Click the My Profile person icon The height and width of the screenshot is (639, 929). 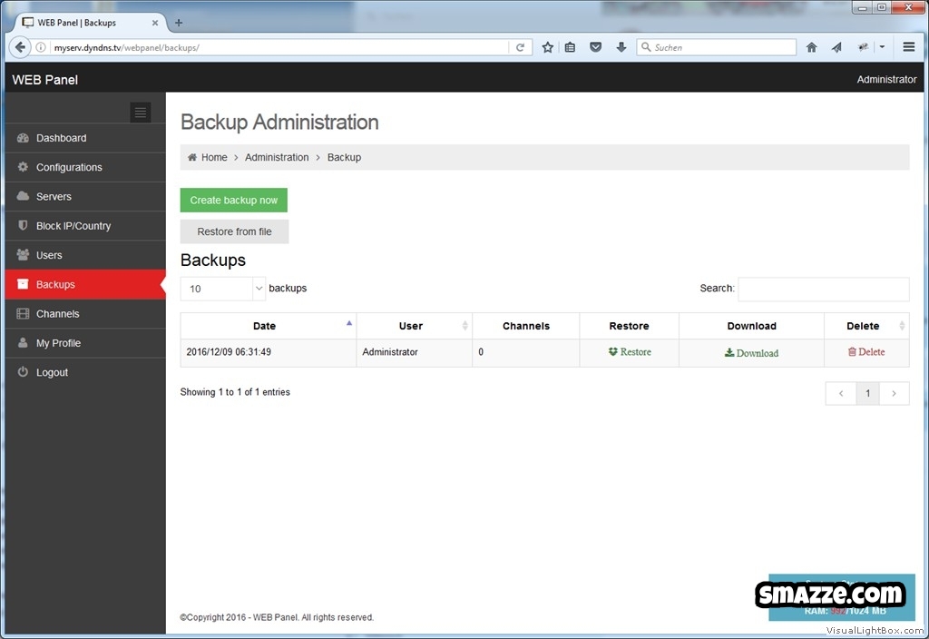(23, 342)
